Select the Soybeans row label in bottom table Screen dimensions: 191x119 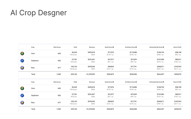pos(35,95)
